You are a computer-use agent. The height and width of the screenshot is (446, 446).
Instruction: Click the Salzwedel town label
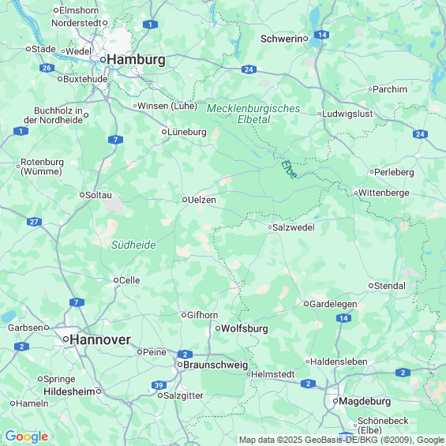(x=294, y=227)
